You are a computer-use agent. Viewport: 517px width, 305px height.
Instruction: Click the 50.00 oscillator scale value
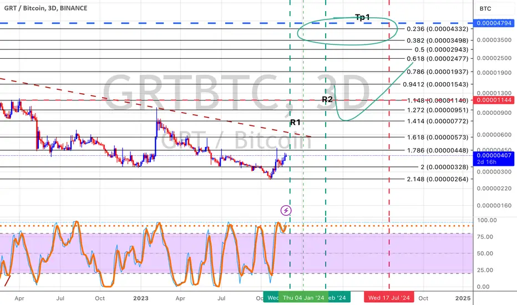coord(485,253)
